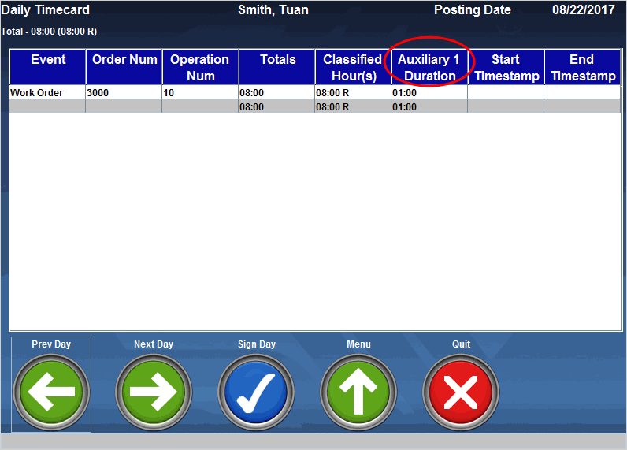Screen dimensions: 627x450
Task: Click Totals 08:00 in Work Order row
Action: click(276, 93)
